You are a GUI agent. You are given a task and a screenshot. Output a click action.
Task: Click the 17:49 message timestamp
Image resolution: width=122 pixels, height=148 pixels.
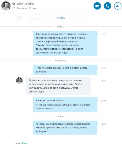[103, 101]
